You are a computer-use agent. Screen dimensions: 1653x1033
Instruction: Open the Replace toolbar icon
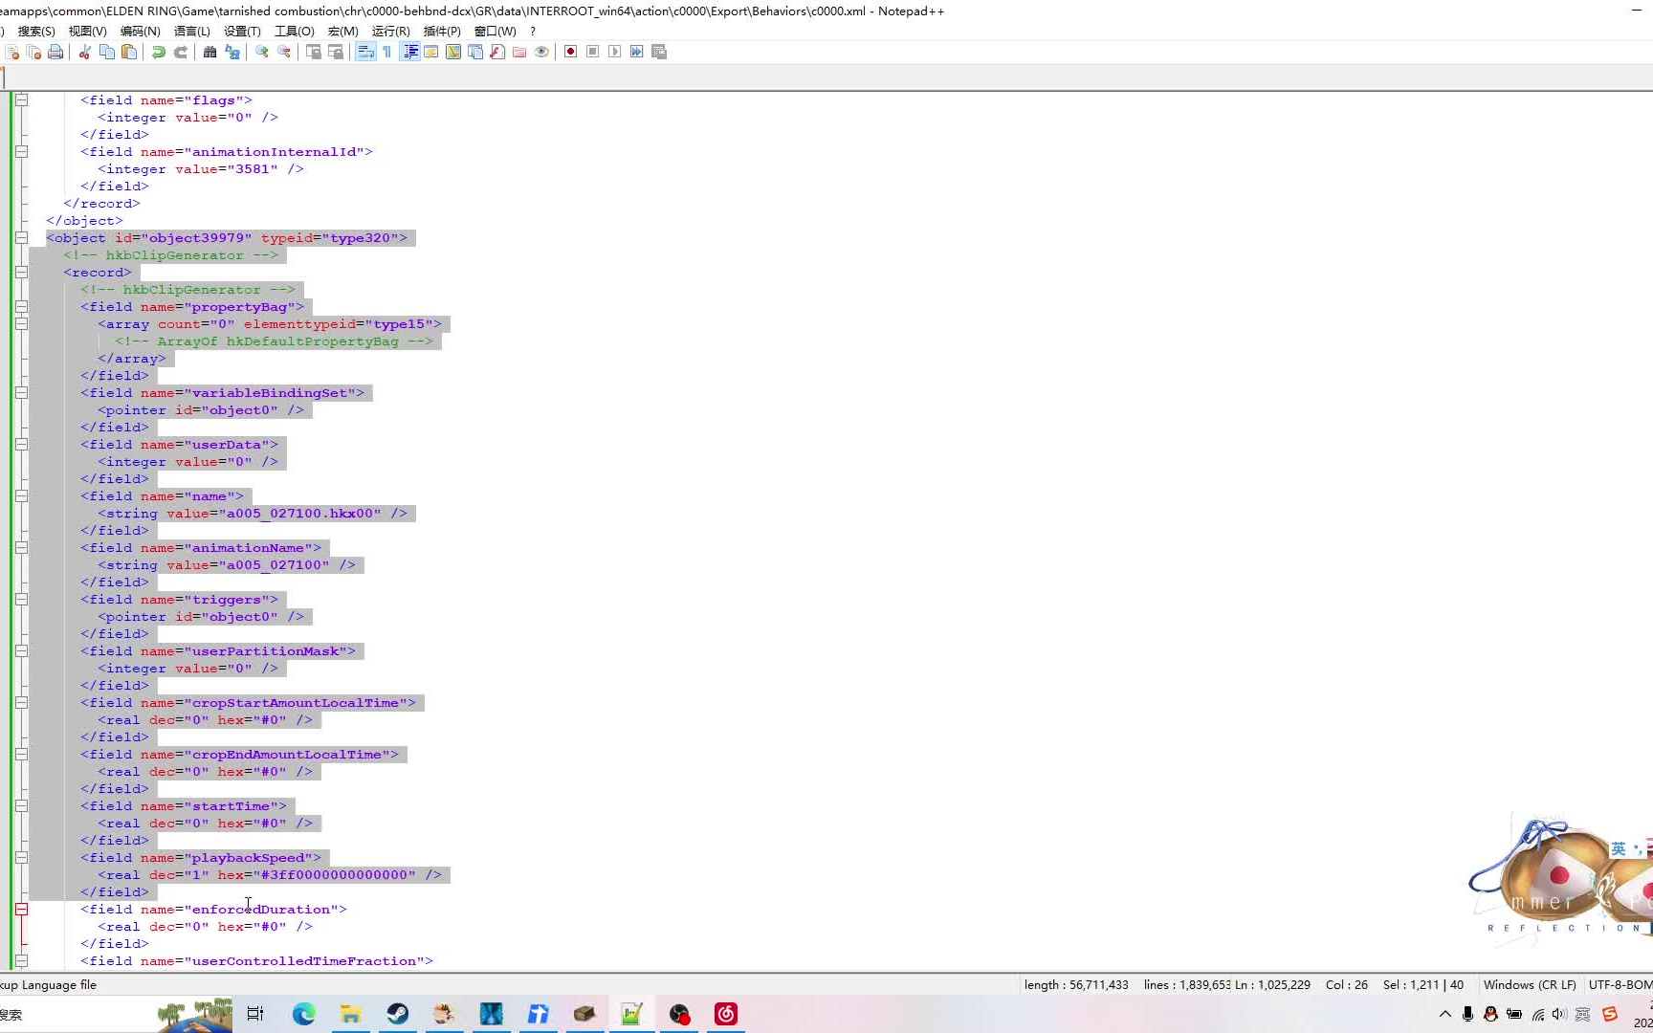[232, 52]
